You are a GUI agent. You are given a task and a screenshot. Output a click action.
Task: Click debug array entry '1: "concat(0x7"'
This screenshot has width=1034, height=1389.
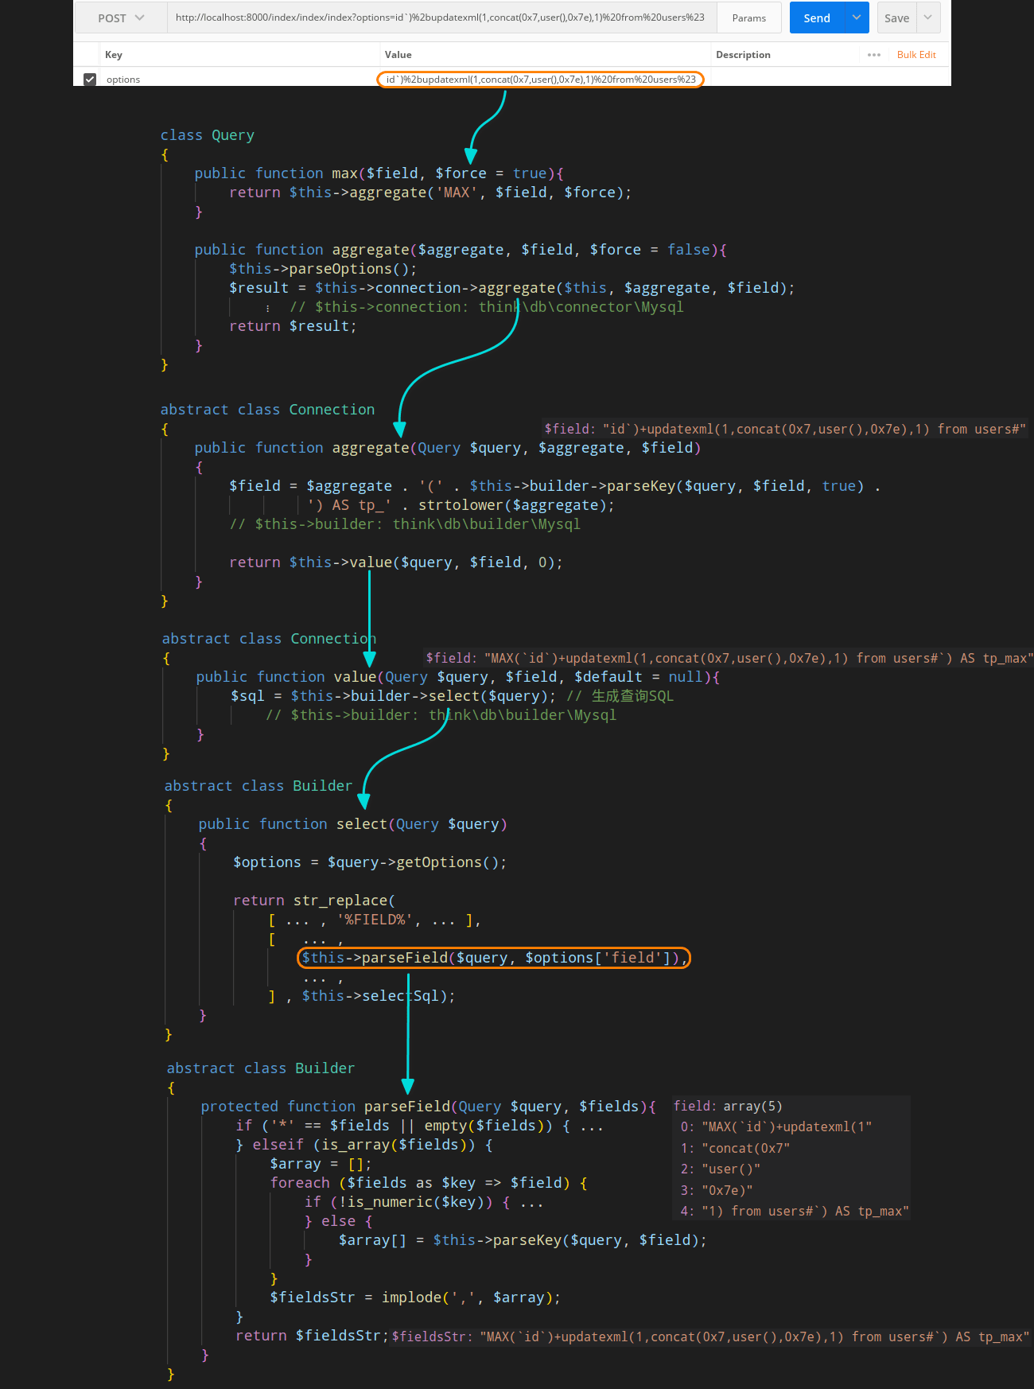[735, 1148]
